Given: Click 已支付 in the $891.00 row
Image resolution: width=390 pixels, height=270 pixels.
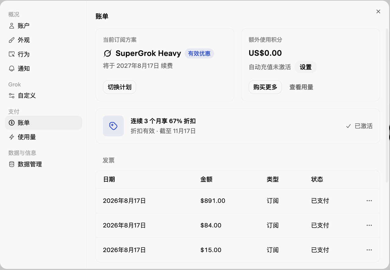Looking at the screenshot, I should 320,201.
